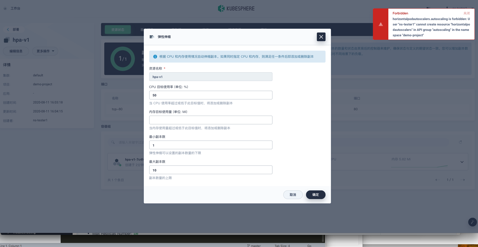The width and height of the screenshot is (478, 247).
Task: Click 取消 to cancel the dialog
Action: click(x=293, y=195)
